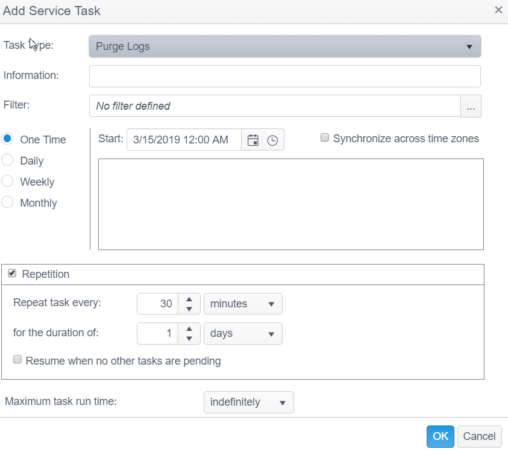Screen dimensions: 508x455
Task: Select the Weekly schedule option
Action: coord(8,181)
